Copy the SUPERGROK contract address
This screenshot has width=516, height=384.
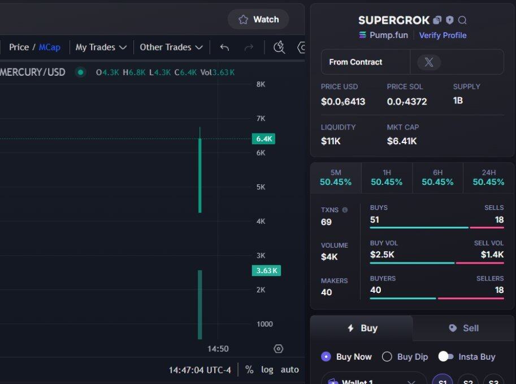click(x=437, y=20)
